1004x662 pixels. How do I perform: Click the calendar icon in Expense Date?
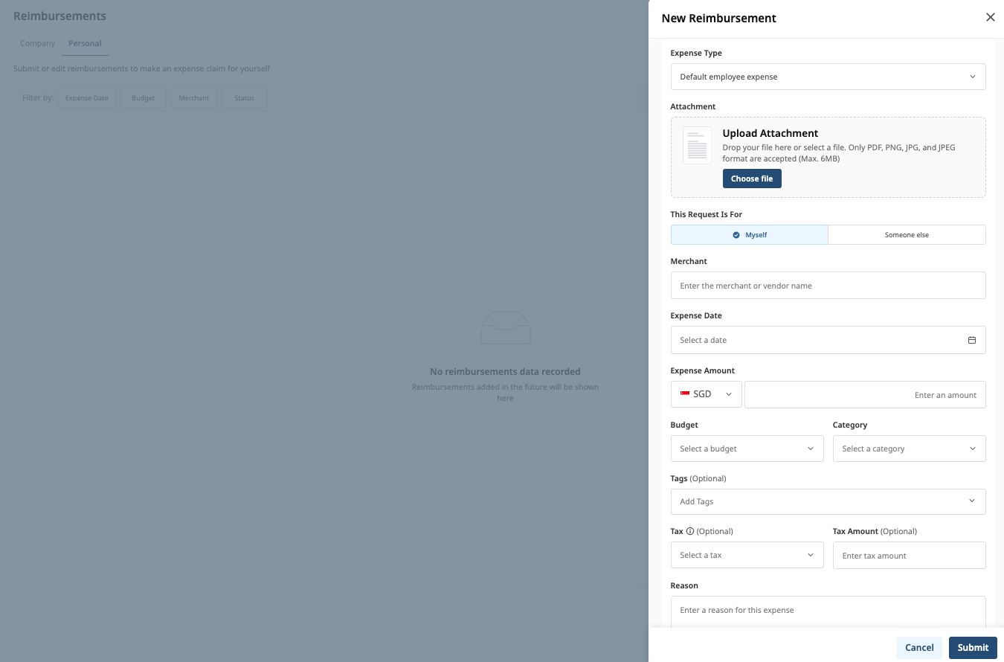point(971,340)
